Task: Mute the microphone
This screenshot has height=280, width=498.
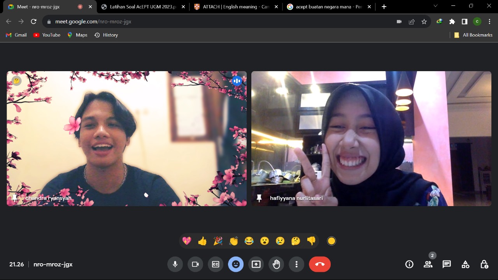Action: [x=175, y=264]
